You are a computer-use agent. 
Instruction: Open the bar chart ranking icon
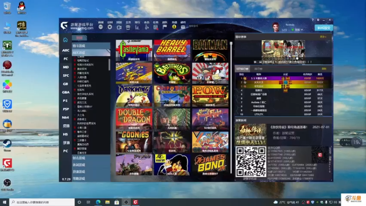137,27
